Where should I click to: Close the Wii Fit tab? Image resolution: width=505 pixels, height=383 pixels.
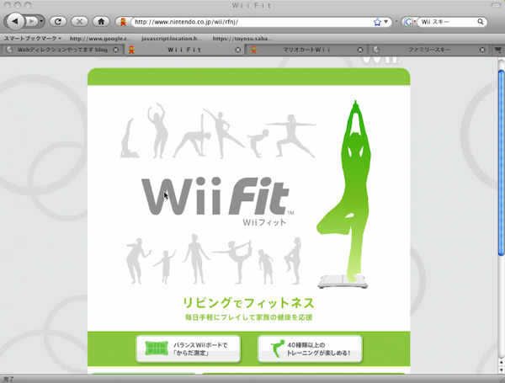tap(238, 50)
